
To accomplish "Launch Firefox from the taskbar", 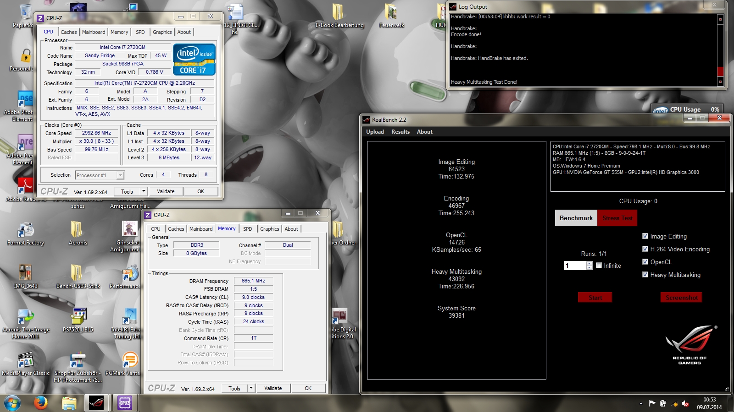I will pos(41,403).
